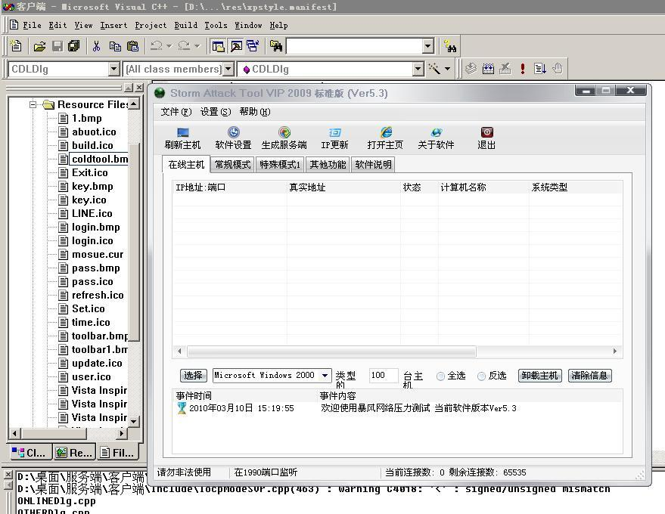Open the Microsoft Windows 2000 dropdown
This screenshot has height=514, width=665.
pos(325,376)
